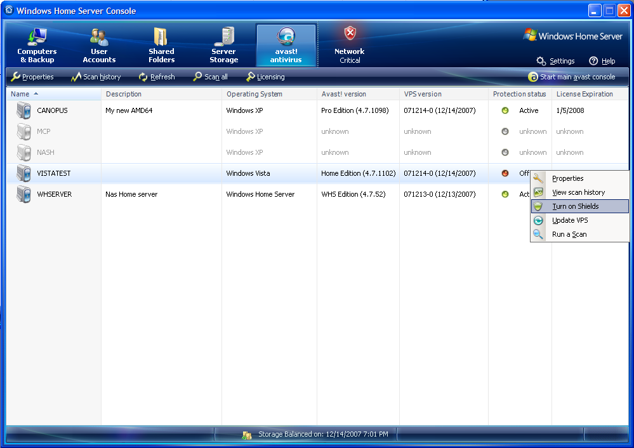Start the main avast console

[572, 77]
